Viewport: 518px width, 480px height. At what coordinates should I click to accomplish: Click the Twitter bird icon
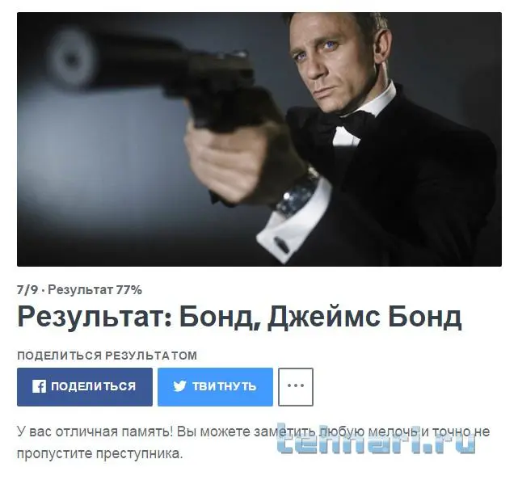coord(179,386)
